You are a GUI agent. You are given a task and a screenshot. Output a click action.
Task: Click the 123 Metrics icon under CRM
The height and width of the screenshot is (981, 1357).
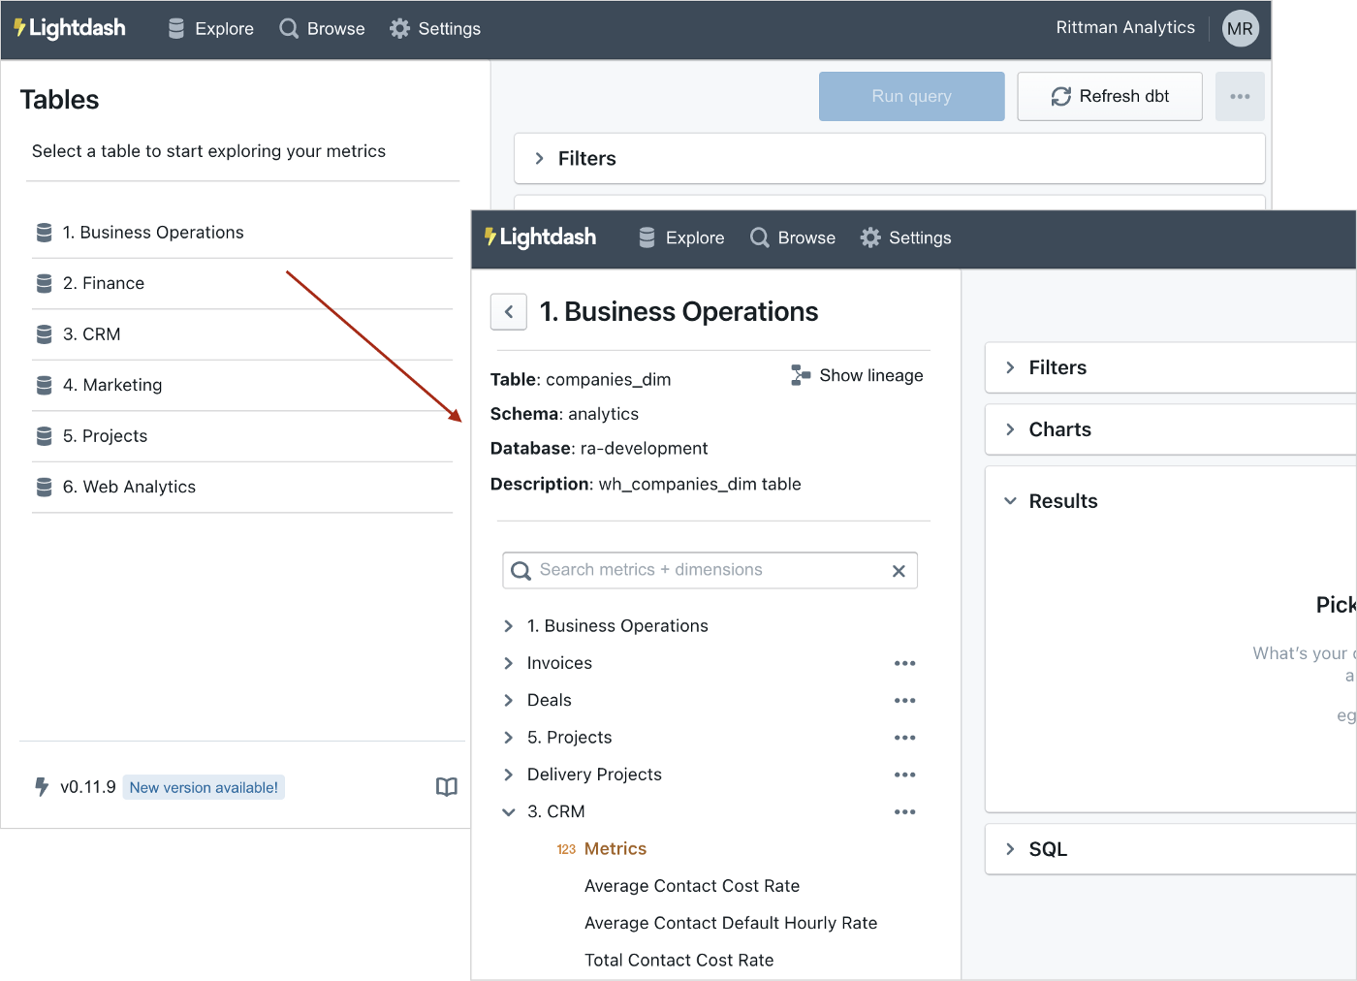[566, 848]
